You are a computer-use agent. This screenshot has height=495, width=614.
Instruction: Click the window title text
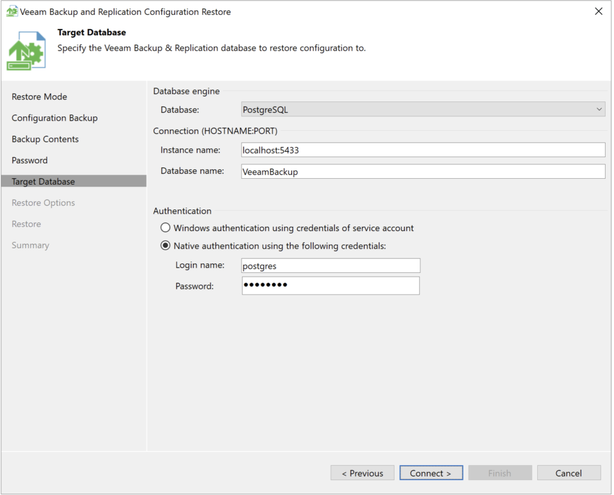point(125,12)
